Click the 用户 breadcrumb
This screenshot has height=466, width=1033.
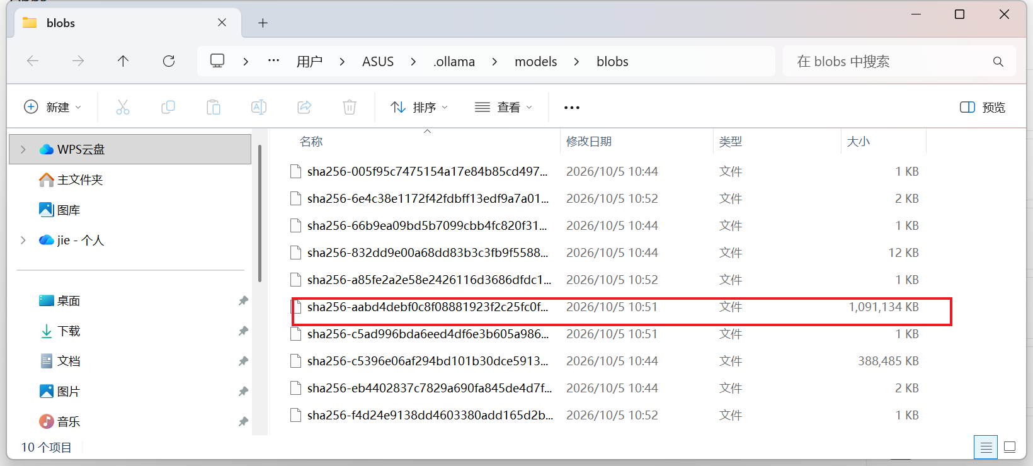coord(309,62)
